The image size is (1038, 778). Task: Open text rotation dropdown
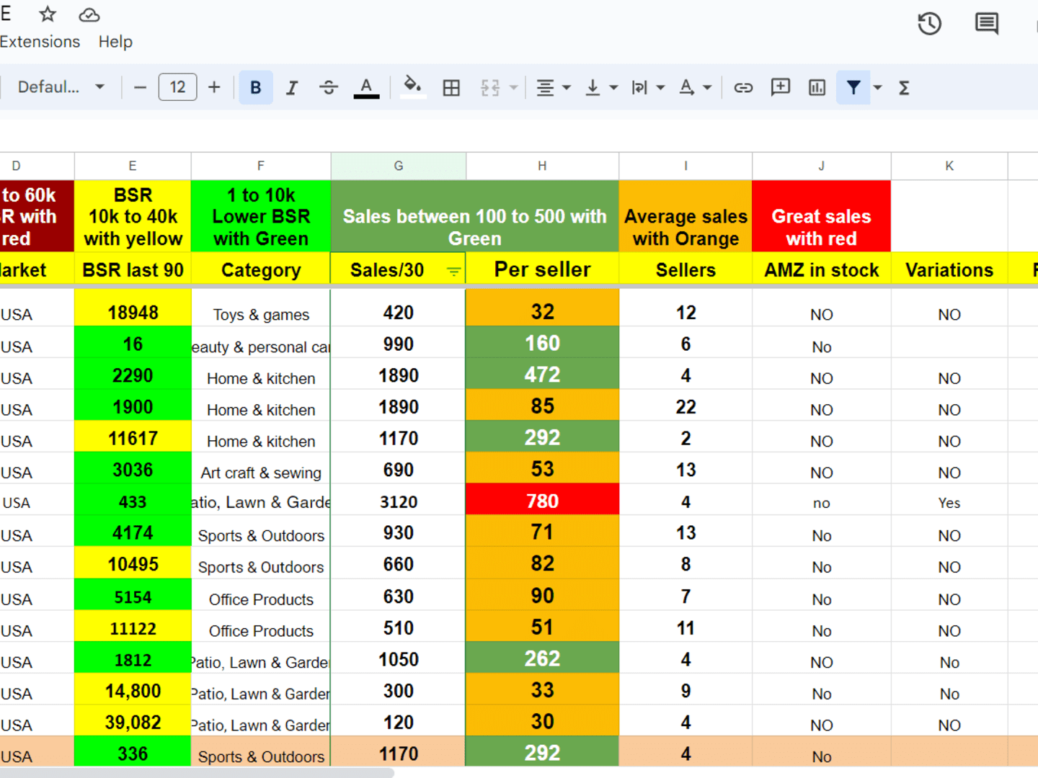(x=695, y=88)
